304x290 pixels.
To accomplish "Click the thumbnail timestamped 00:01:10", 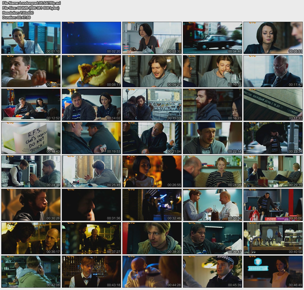I will [x=31, y=38].
